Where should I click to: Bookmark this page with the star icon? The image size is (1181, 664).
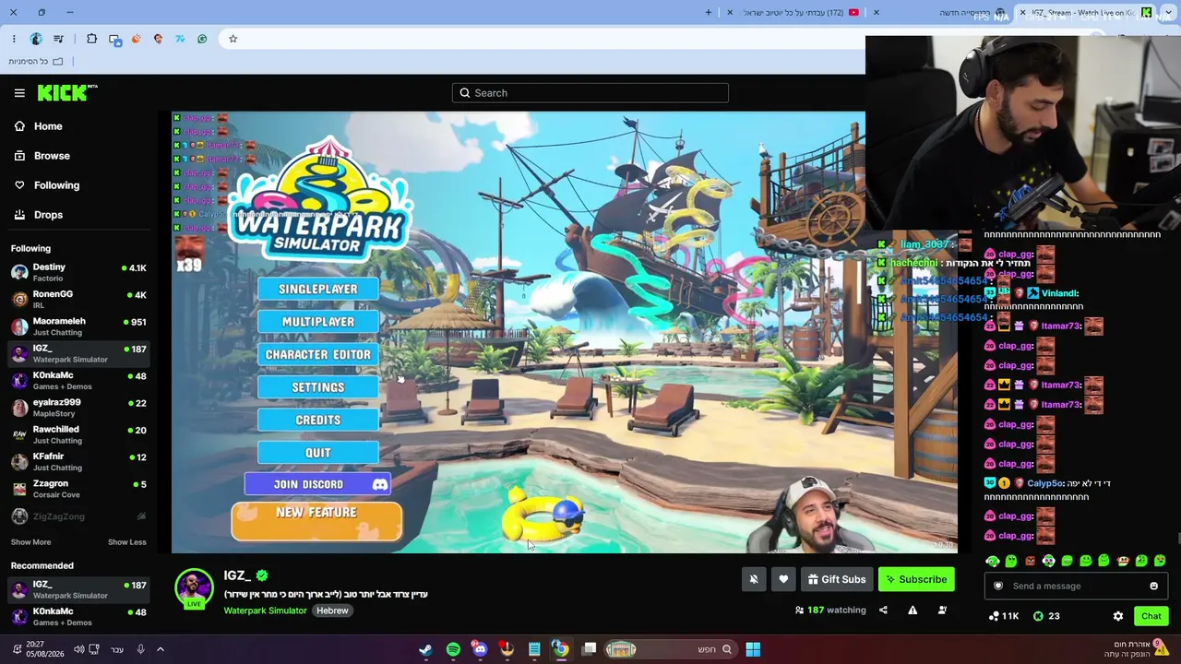(233, 39)
